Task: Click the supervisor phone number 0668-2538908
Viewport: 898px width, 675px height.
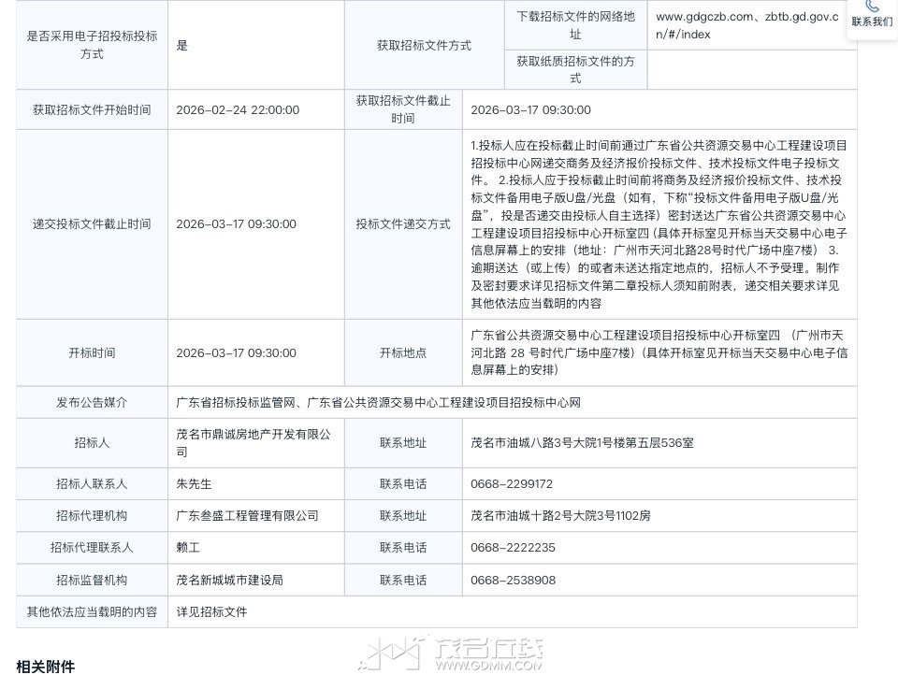Action: (513, 580)
